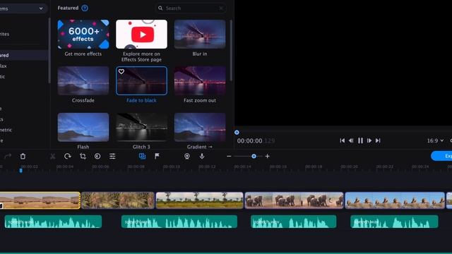Click the magnifier icon in search box
Screen dimensions: 452x254
pyautogui.click(x=160, y=8)
